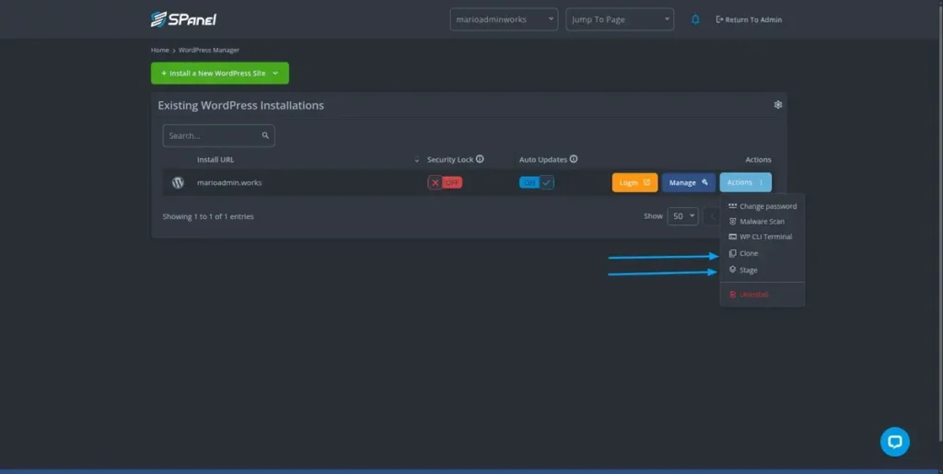Click Showing 1 to 1 of 1 entries text
This screenshot has height=474, width=943.
[208, 217]
